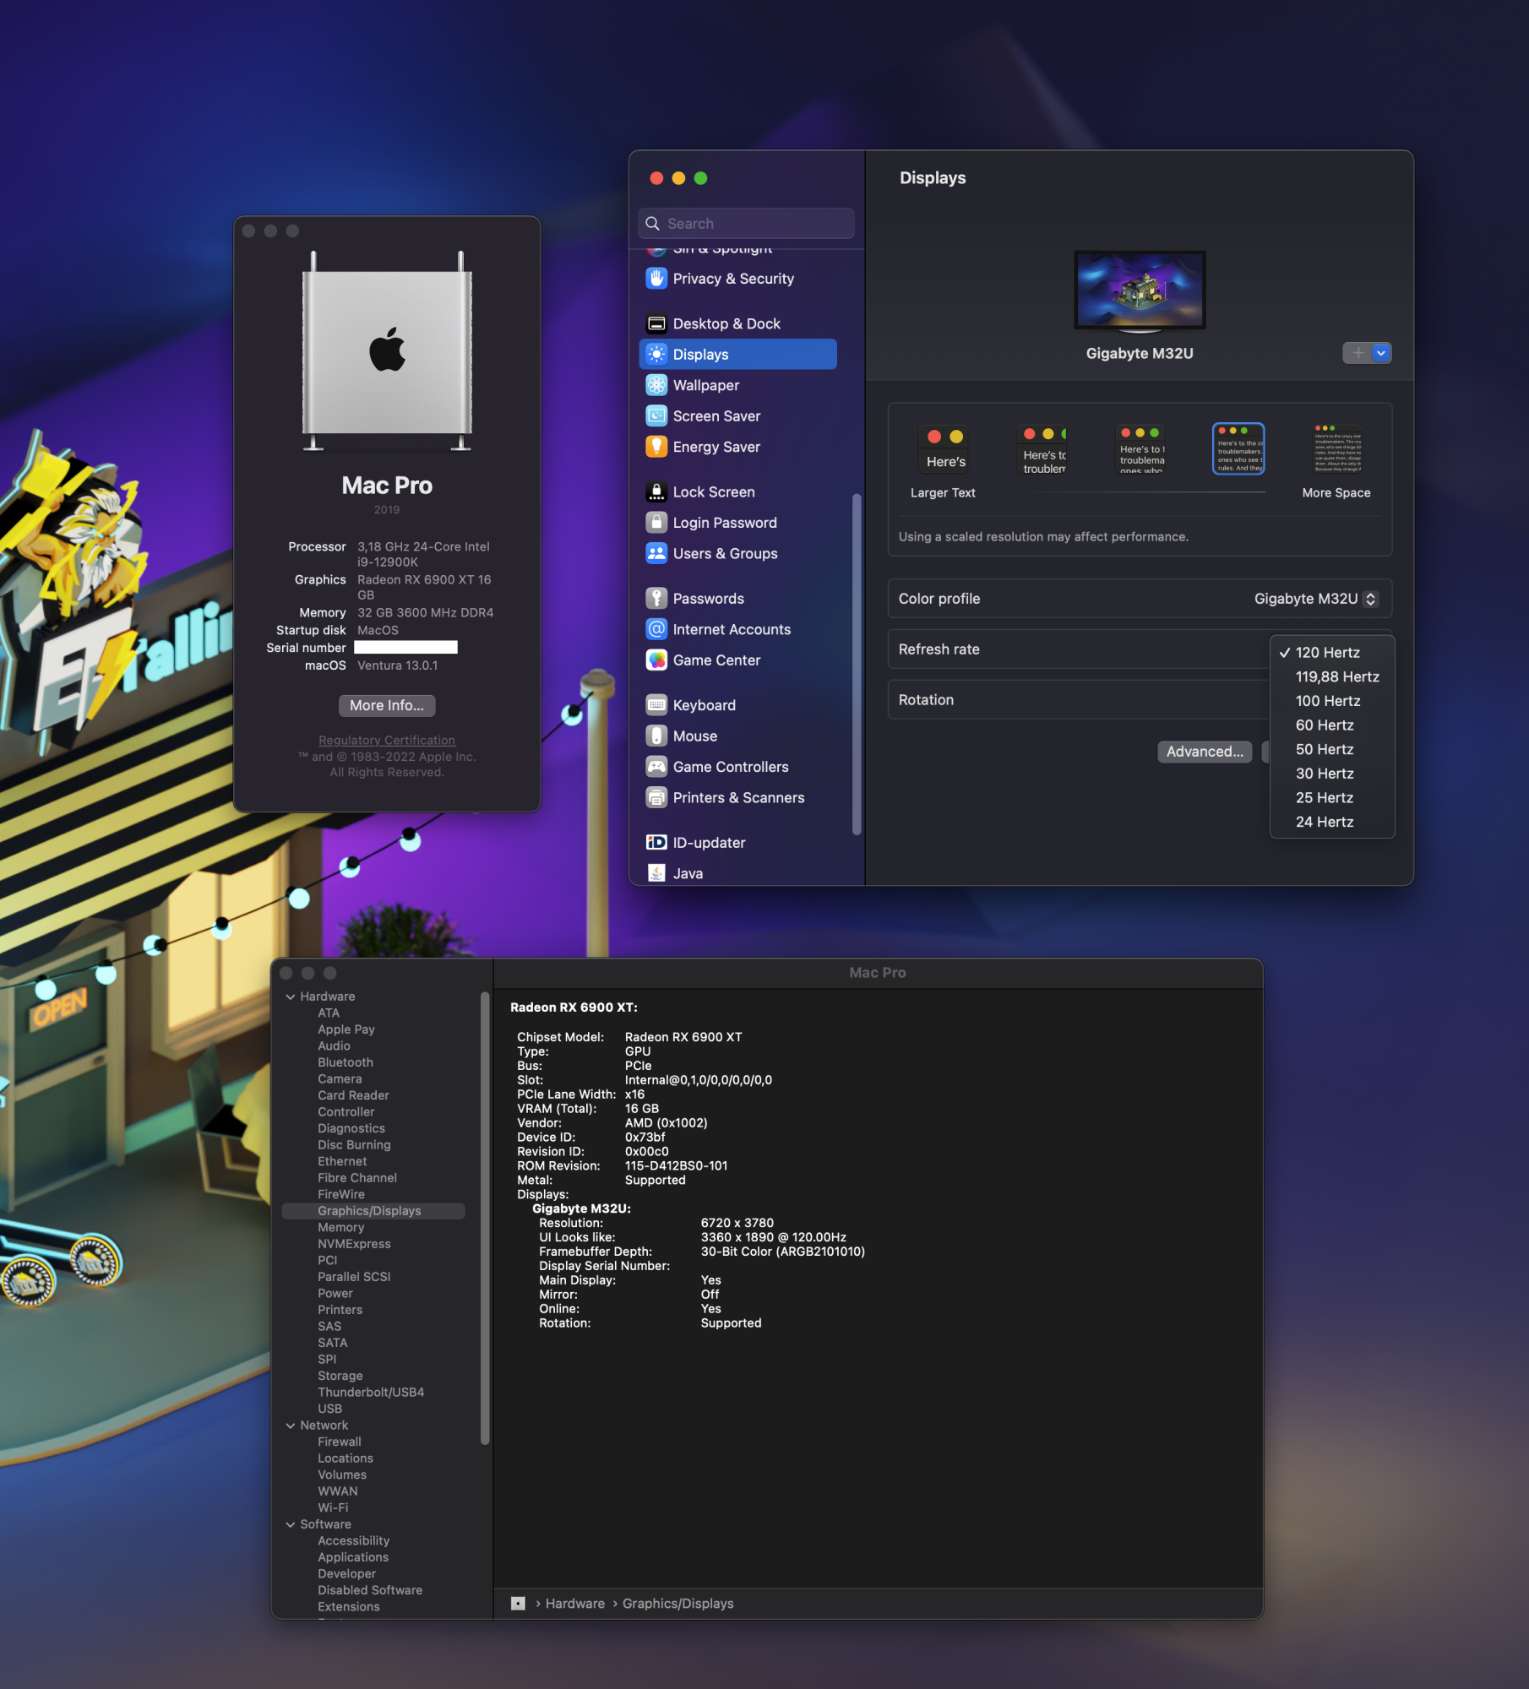Open the Color profile popup

click(x=1316, y=599)
